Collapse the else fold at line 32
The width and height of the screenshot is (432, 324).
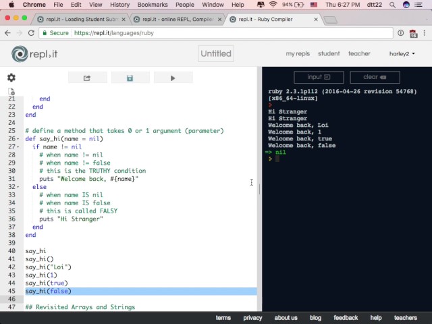tap(18, 187)
